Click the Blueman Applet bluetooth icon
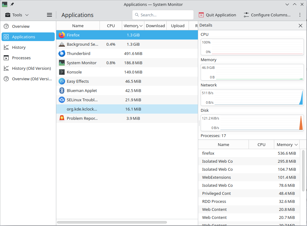The image size is (307, 226). 62,90
